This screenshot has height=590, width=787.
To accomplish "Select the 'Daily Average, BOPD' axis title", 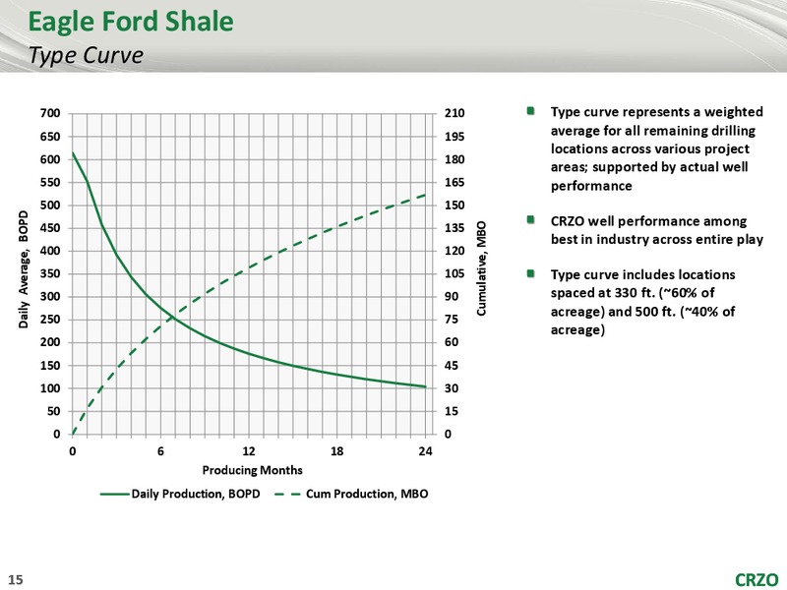I will click(23, 269).
